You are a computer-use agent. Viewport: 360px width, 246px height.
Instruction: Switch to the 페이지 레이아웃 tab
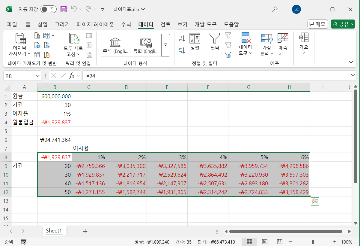(95, 25)
